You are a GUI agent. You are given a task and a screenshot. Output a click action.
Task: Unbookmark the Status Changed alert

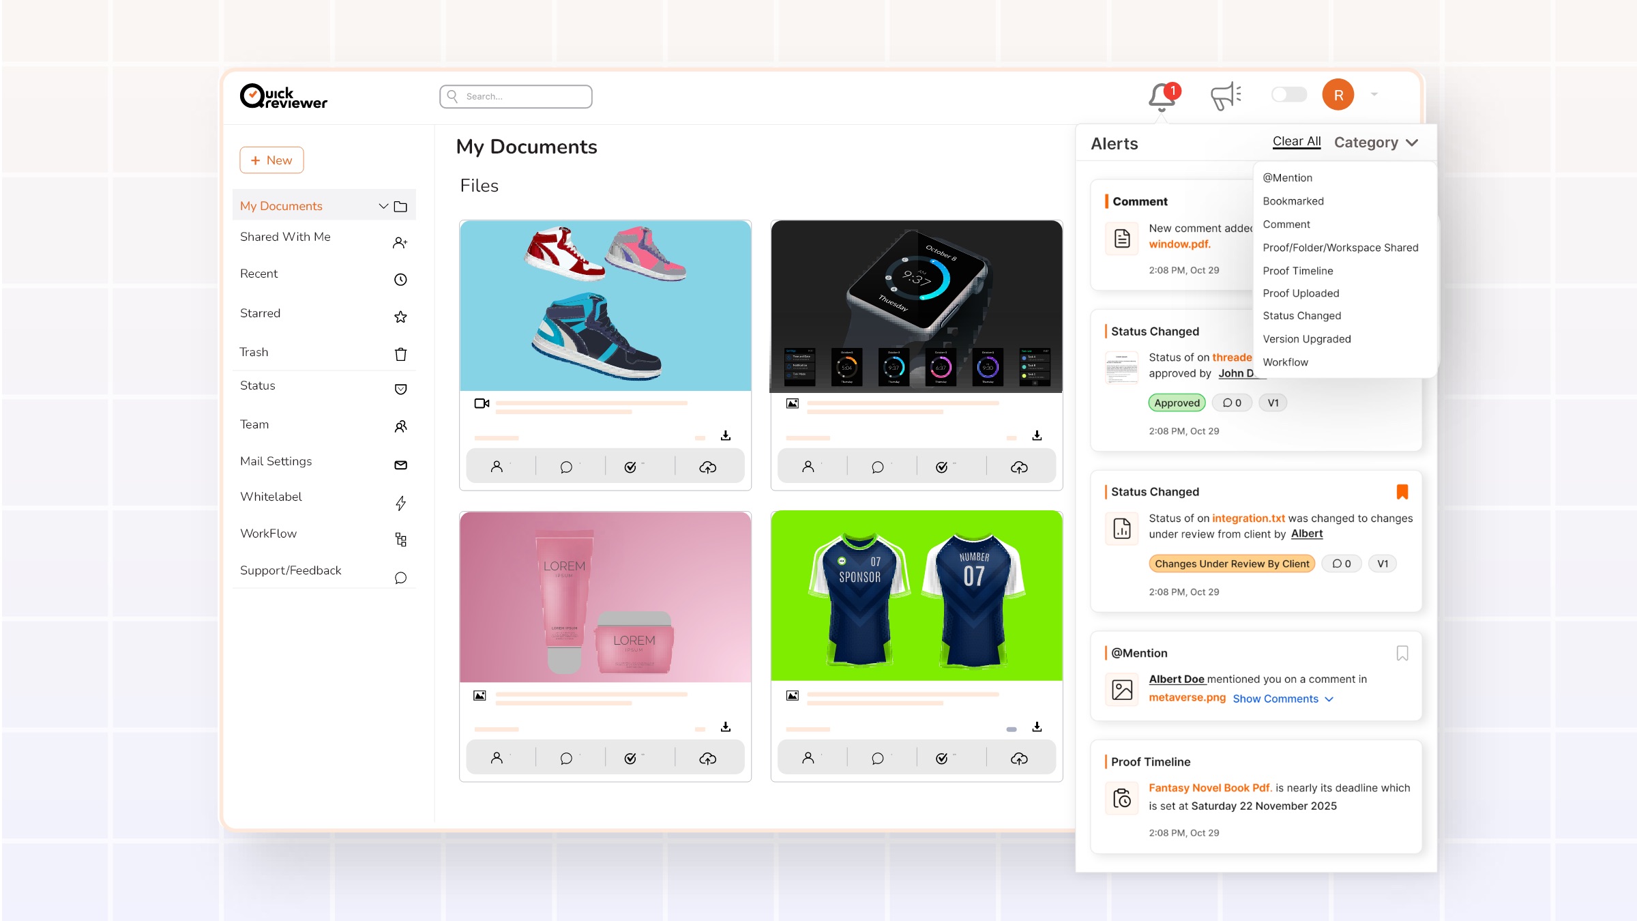1402,491
